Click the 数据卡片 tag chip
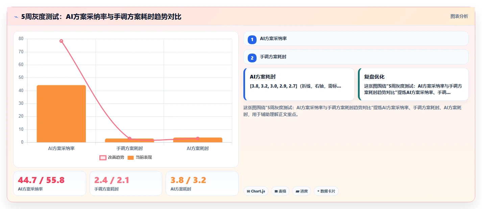The width and height of the screenshot is (482, 209). point(326,191)
